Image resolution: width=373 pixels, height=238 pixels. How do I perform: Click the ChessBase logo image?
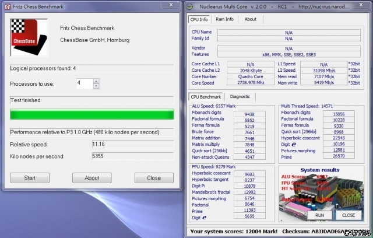(29, 37)
